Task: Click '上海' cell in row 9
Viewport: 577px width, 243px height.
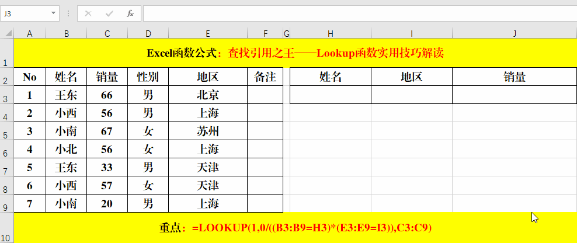Action: tap(208, 203)
